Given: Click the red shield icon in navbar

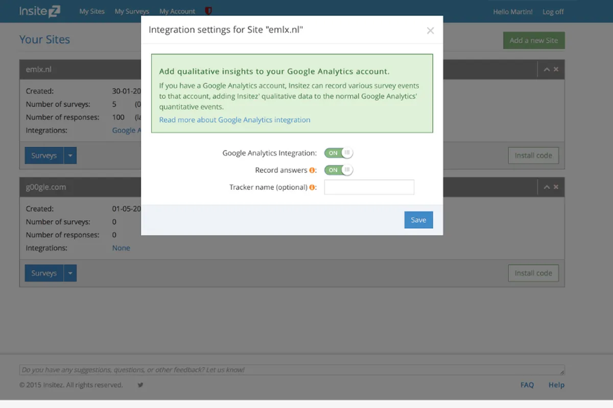Looking at the screenshot, I should [208, 11].
